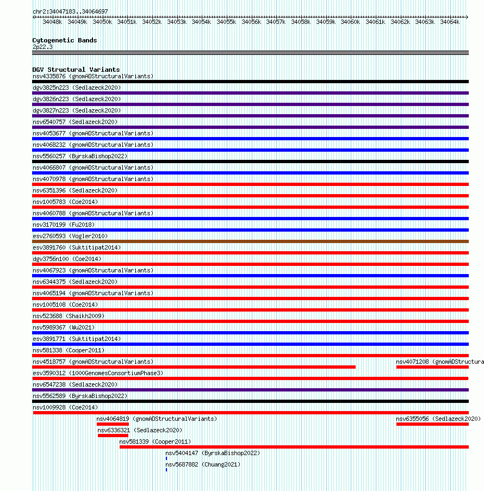Select the purple bar under nsv6540757

pyautogui.click(x=250, y=127)
